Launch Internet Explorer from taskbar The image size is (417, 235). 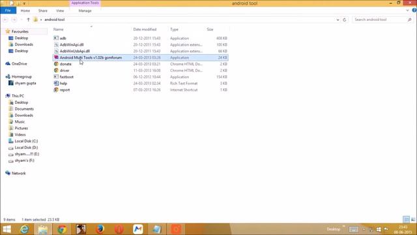(x=24, y=229)
